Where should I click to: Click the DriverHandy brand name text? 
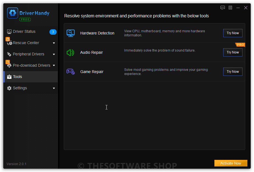pos(34,13)
